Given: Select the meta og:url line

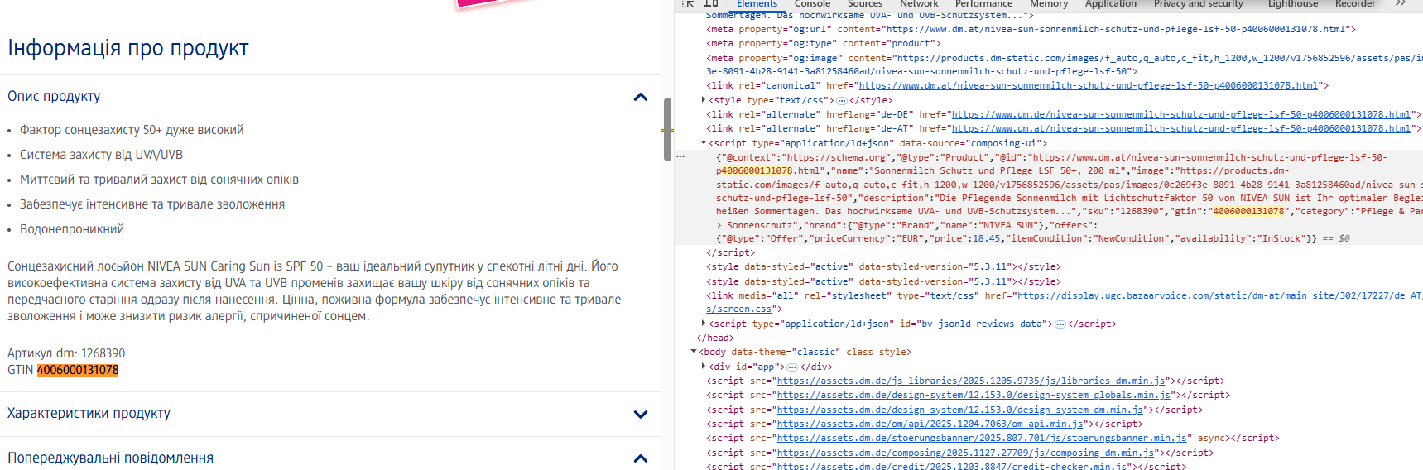Looking at the screenshot, I should click(1031, 29).
